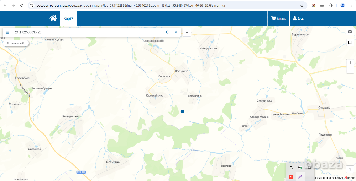Viewport: 356px width, 181px height.
Task: Zoom in the map with plus
Action: [350, 63]
